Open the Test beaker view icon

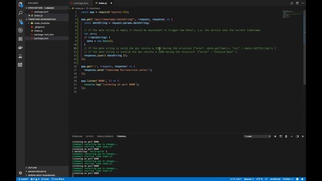[x=20, y=56]
